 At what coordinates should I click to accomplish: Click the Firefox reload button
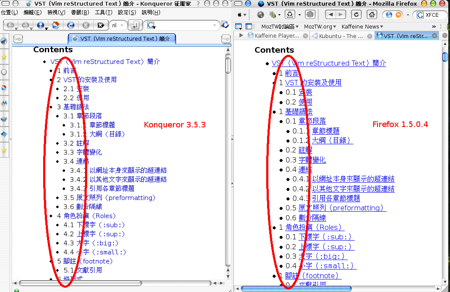pos(356,15)
